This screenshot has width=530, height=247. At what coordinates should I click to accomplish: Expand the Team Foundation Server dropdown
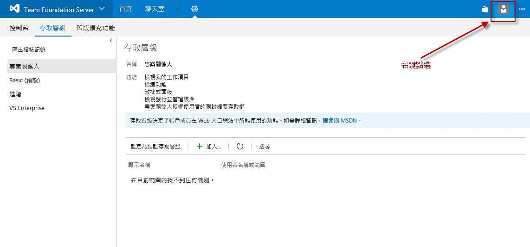(102, 9)
